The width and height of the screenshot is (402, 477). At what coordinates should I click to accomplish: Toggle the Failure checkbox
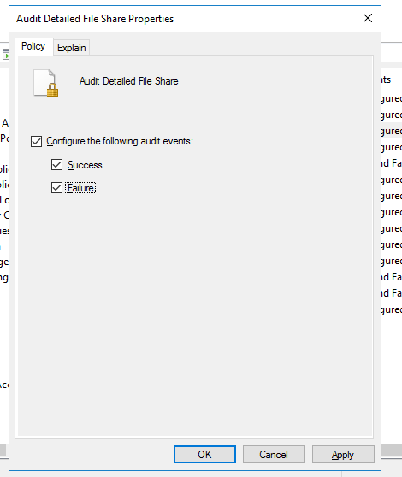(57, 188)
